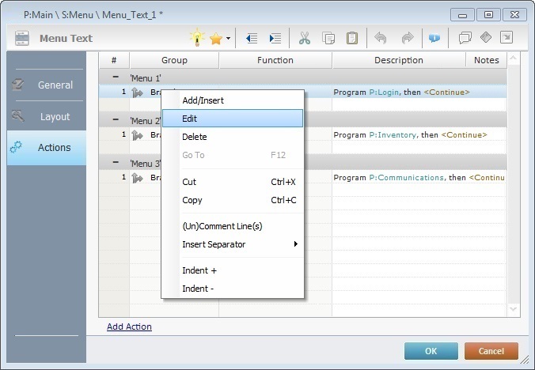Screen dimensions: 535x370
Task: Click the scissors cut icon
Action: 304,38
